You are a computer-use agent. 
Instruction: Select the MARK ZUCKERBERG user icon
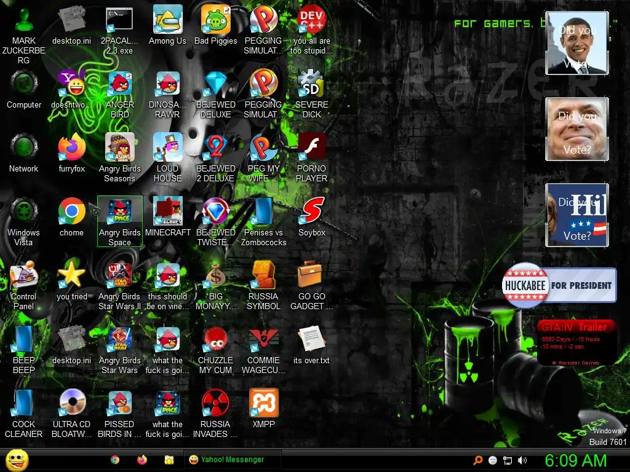(x=24, y=34)
